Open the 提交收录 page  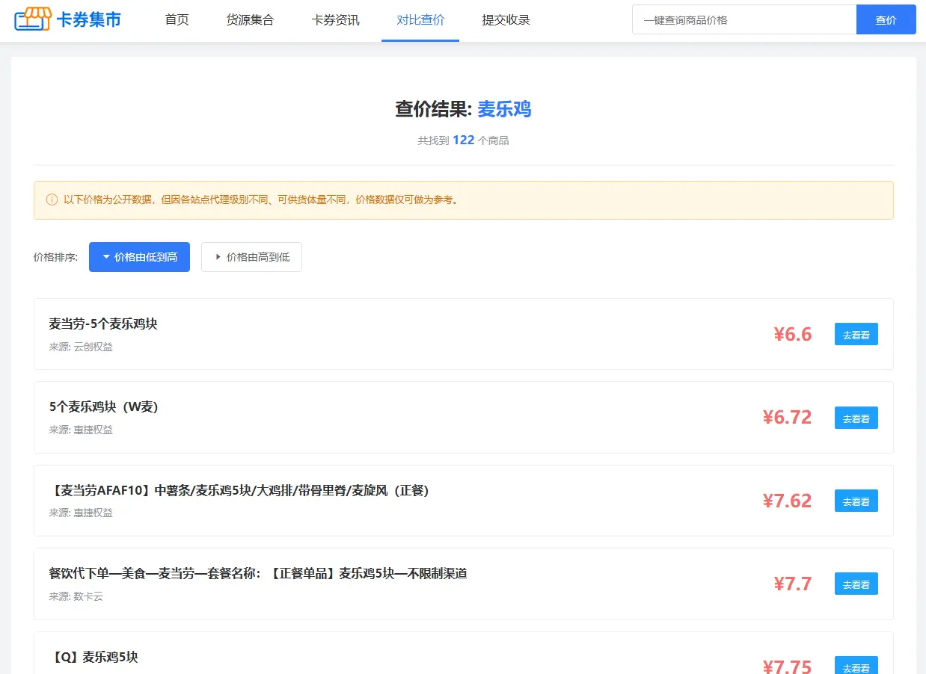click(506, 20)
